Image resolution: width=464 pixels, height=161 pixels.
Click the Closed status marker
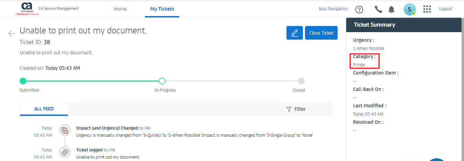pyautogui.click(x=301, y=81)
